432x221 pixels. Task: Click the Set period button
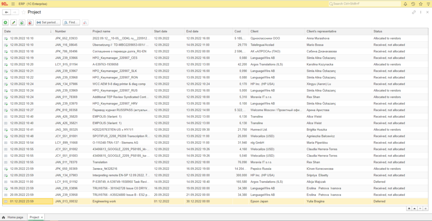tap(48, 22)
